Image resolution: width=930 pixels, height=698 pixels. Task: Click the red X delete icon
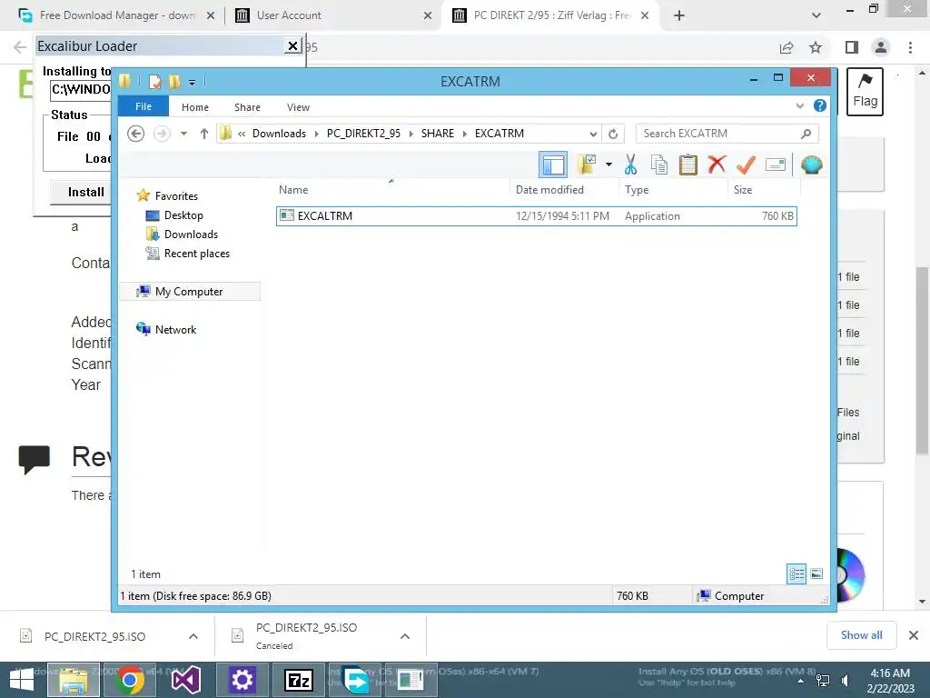[x=717, y=164]
